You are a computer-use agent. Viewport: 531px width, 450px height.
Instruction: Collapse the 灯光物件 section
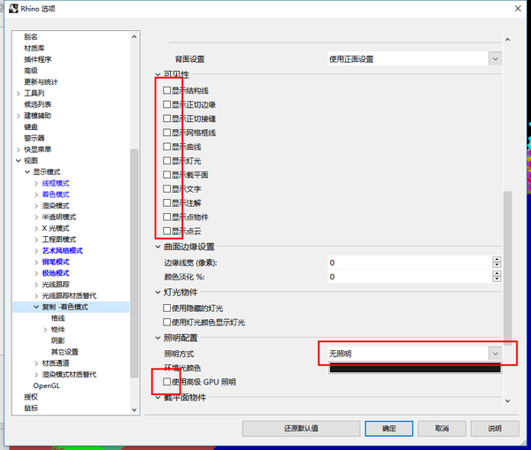158,293
